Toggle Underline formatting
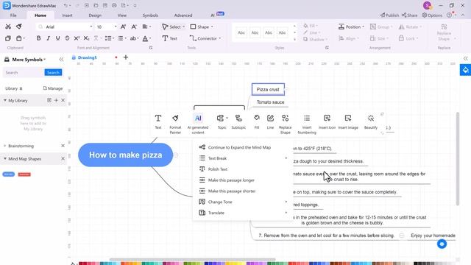The image size is (471, 265). (x=57, y=38)
